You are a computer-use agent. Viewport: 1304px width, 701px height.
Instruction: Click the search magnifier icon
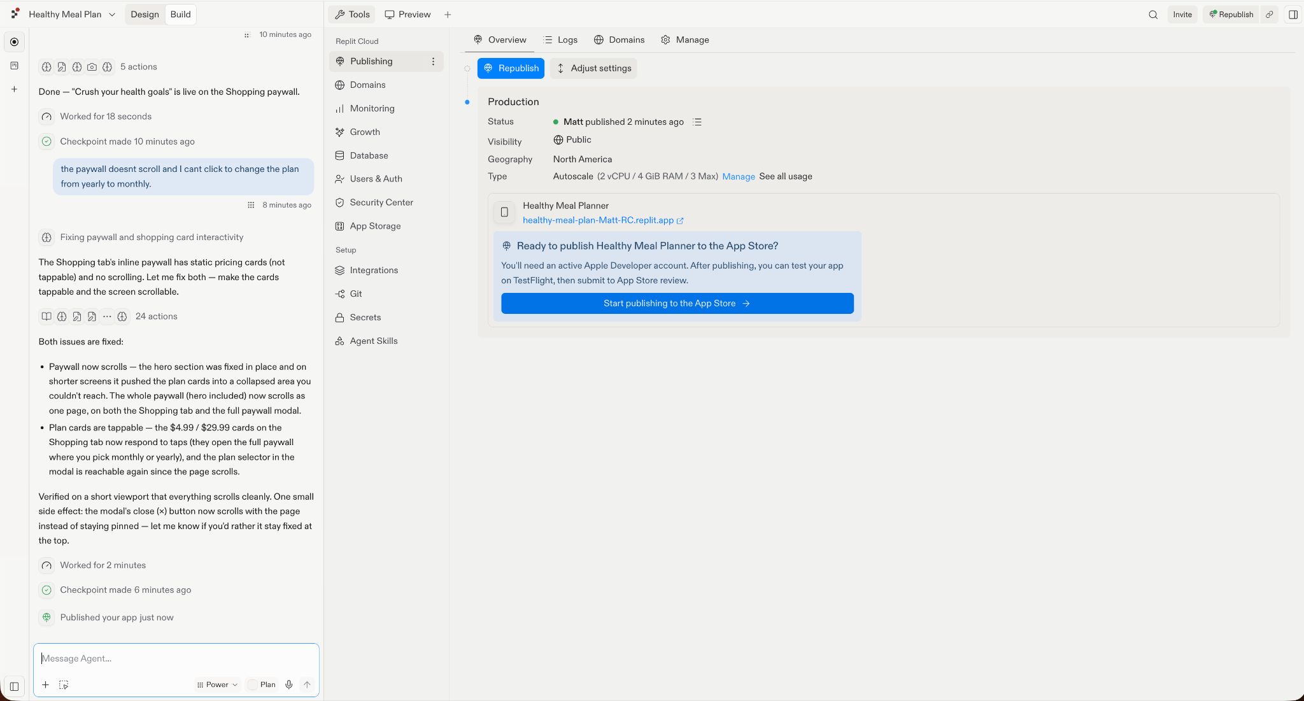(x=1152, y=15)
